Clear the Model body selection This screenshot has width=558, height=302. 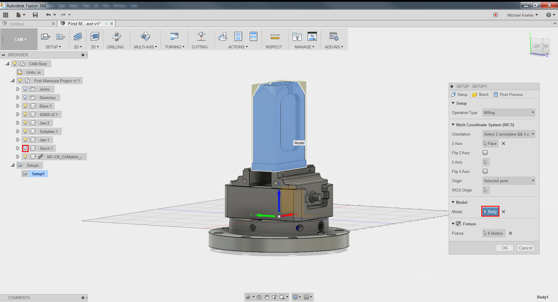tap(503, 212)
